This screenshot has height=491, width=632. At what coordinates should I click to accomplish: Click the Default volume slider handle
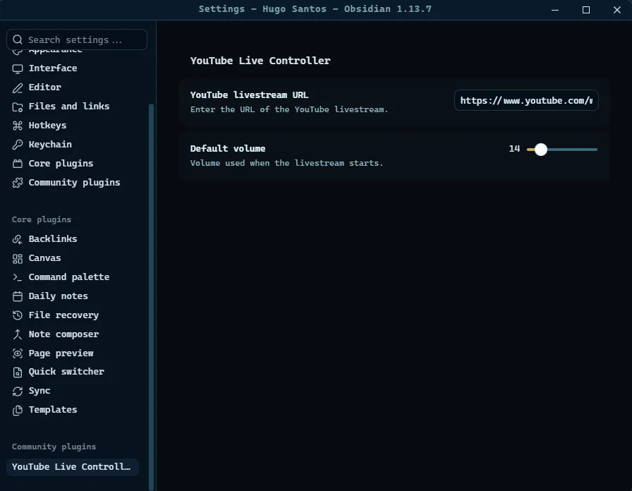pyautogui.click(x=541, y=150)
